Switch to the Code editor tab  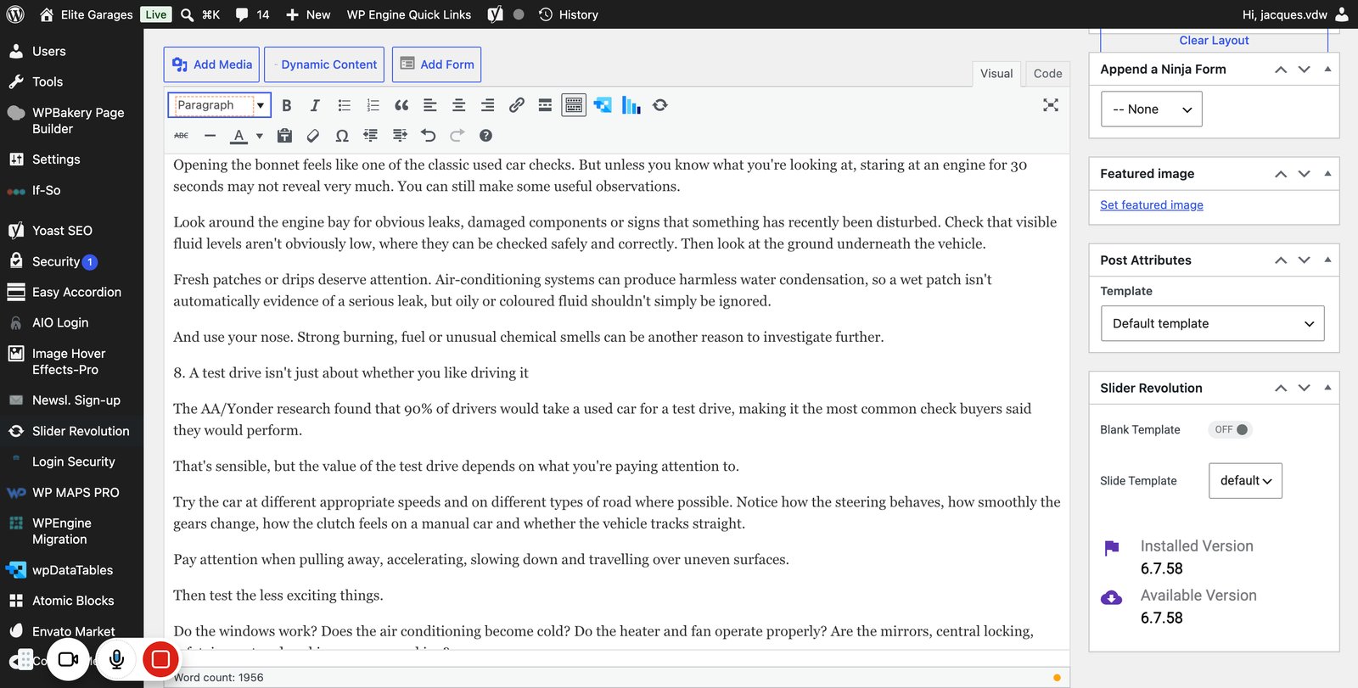1047,74
